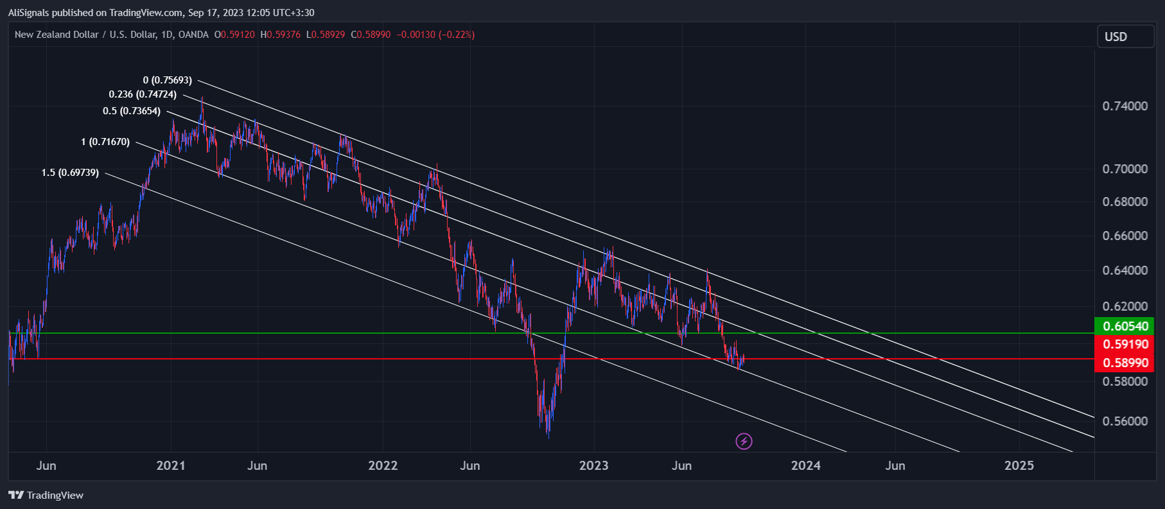Click the 0.68000 price axis value

1125,202
